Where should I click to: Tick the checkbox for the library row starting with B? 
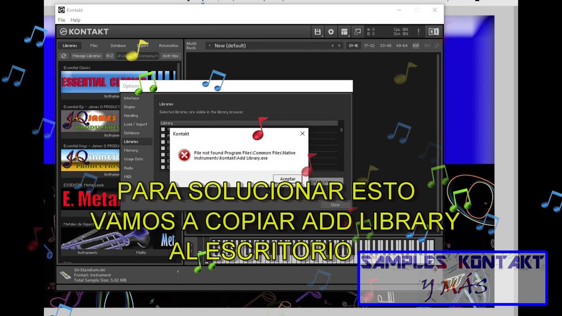click(x=163, y=142)
